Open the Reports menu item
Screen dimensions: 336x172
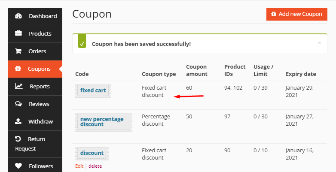click(40, 86)
